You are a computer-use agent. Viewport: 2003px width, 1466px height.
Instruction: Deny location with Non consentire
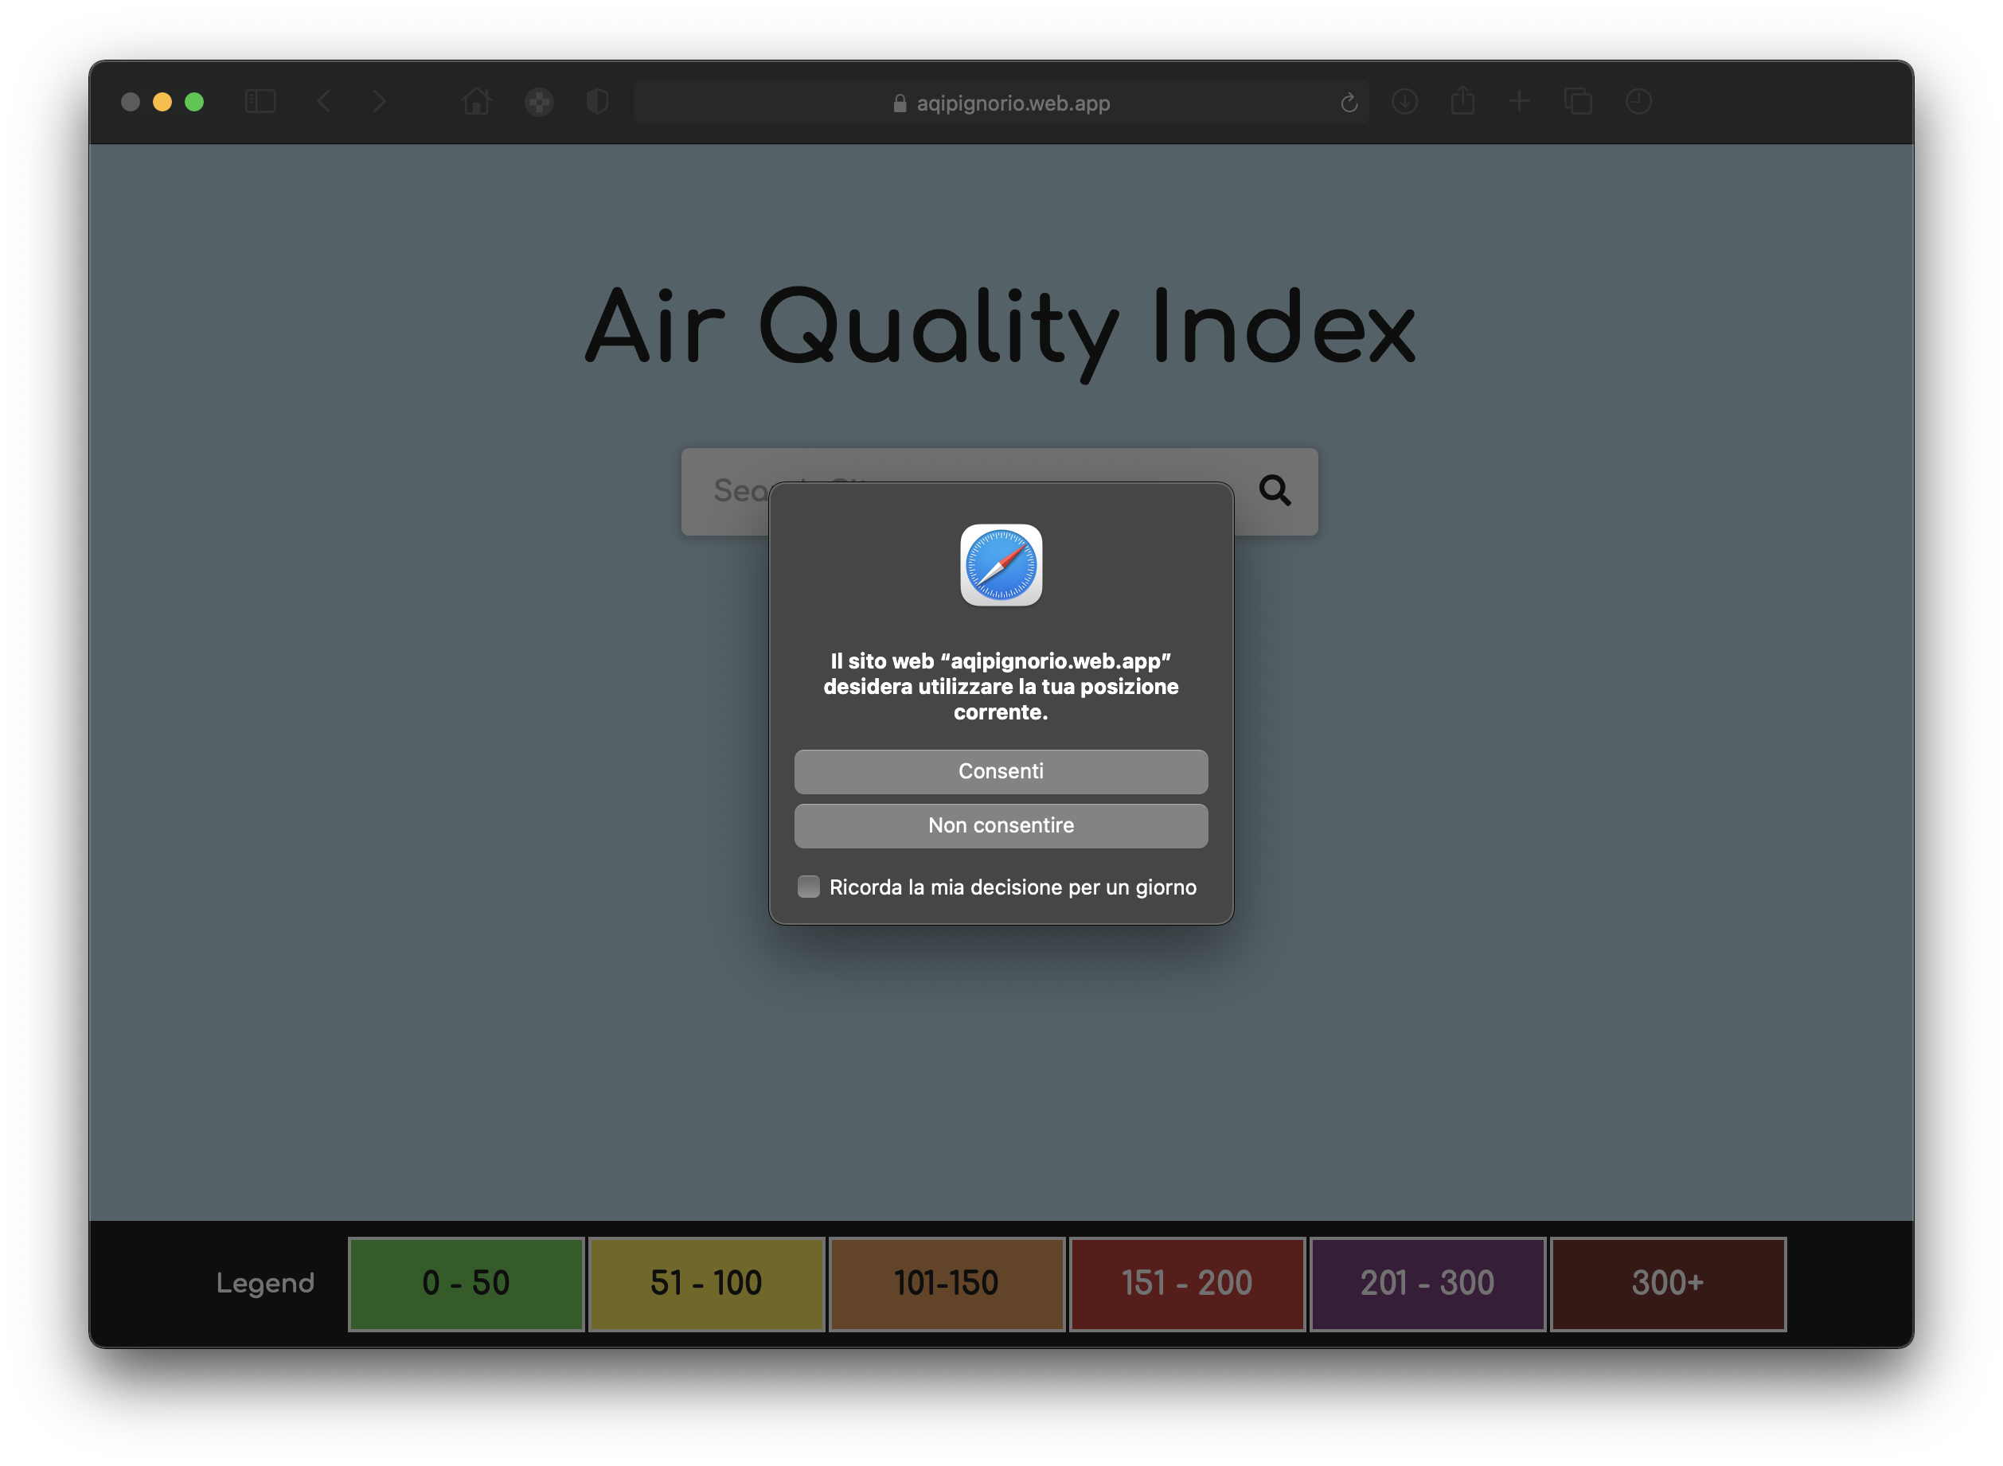(x=1000, y=825)
